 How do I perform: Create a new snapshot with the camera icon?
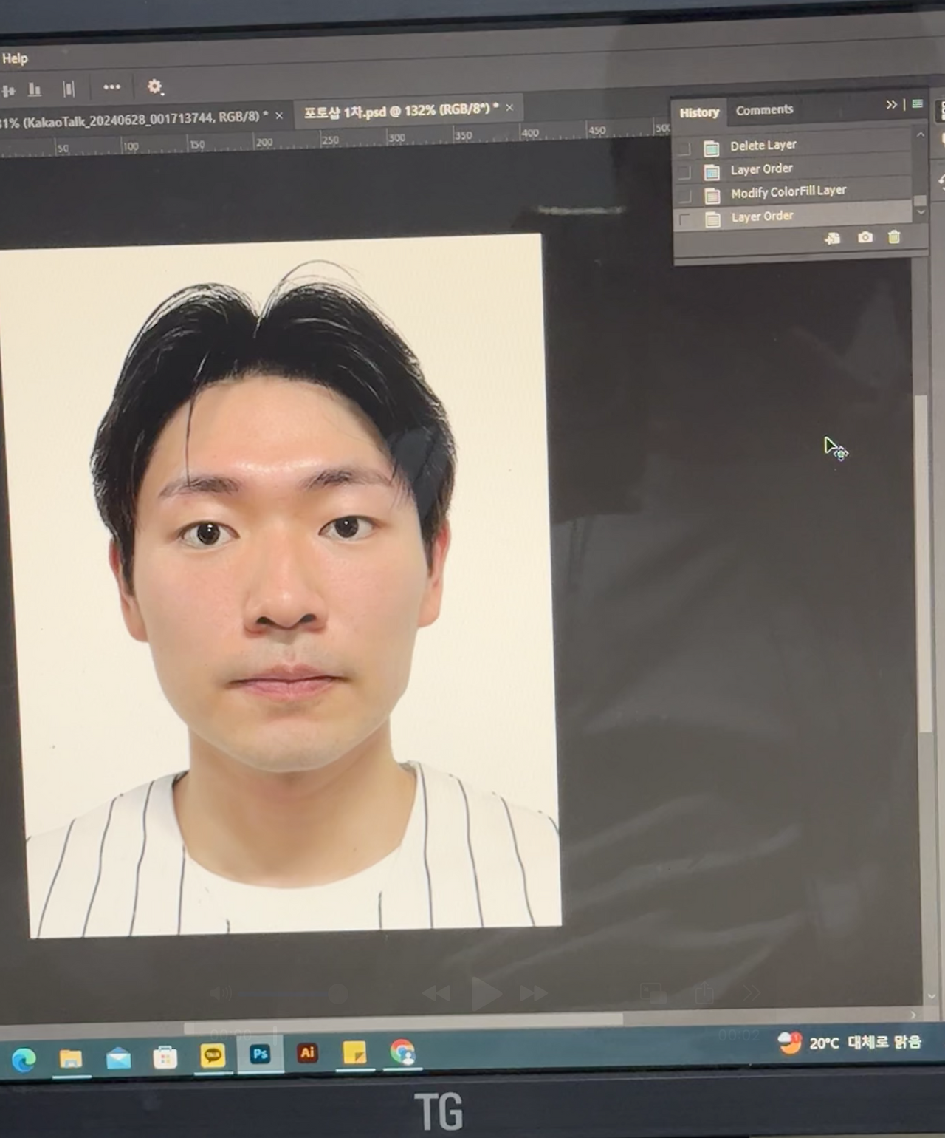865,237
